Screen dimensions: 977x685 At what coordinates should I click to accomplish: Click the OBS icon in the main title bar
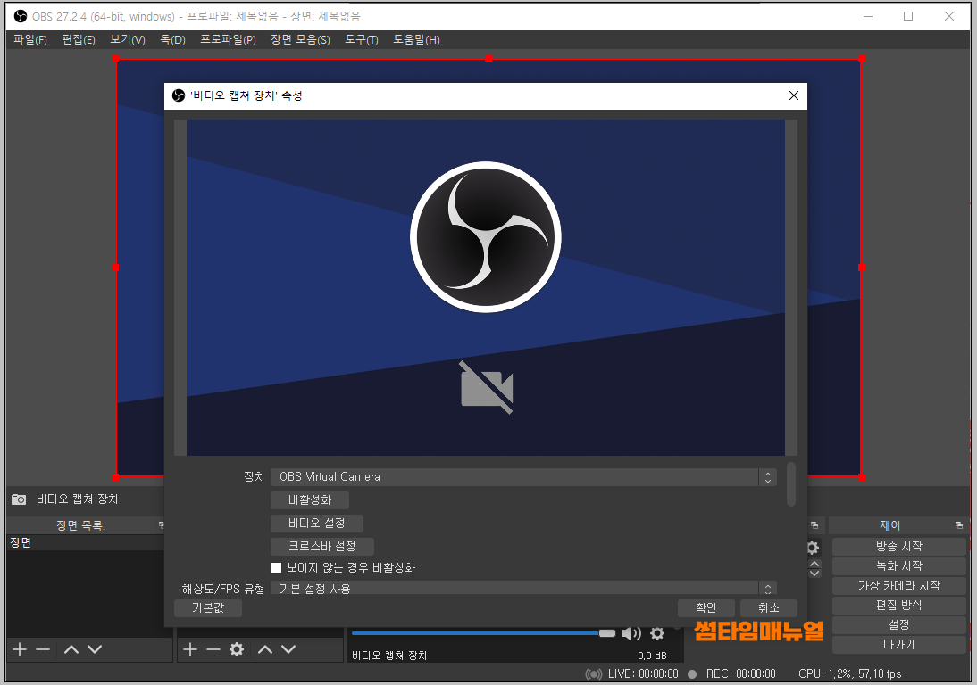(21, 16)
